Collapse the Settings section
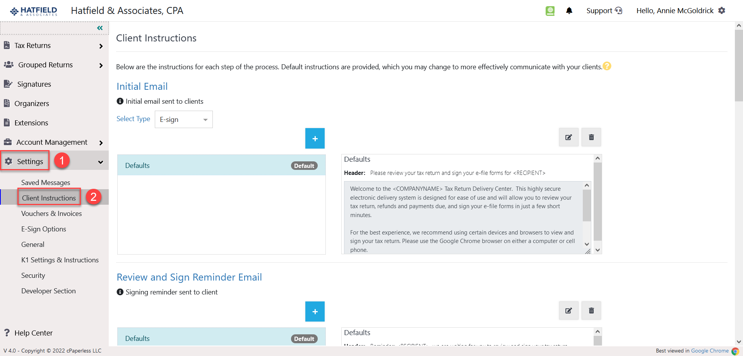This screenshot has width=743, height=356. (x=101, y=161)
